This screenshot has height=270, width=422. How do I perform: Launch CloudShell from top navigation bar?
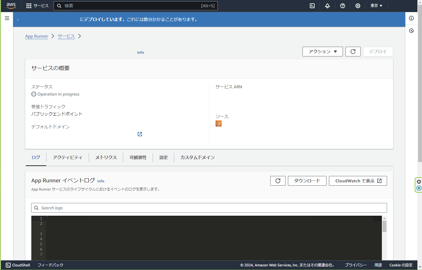[x=312, y=6]
